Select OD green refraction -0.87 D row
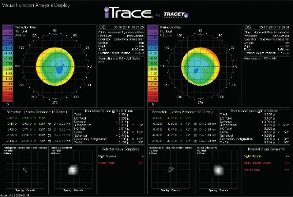 click(x=26, y=118)
